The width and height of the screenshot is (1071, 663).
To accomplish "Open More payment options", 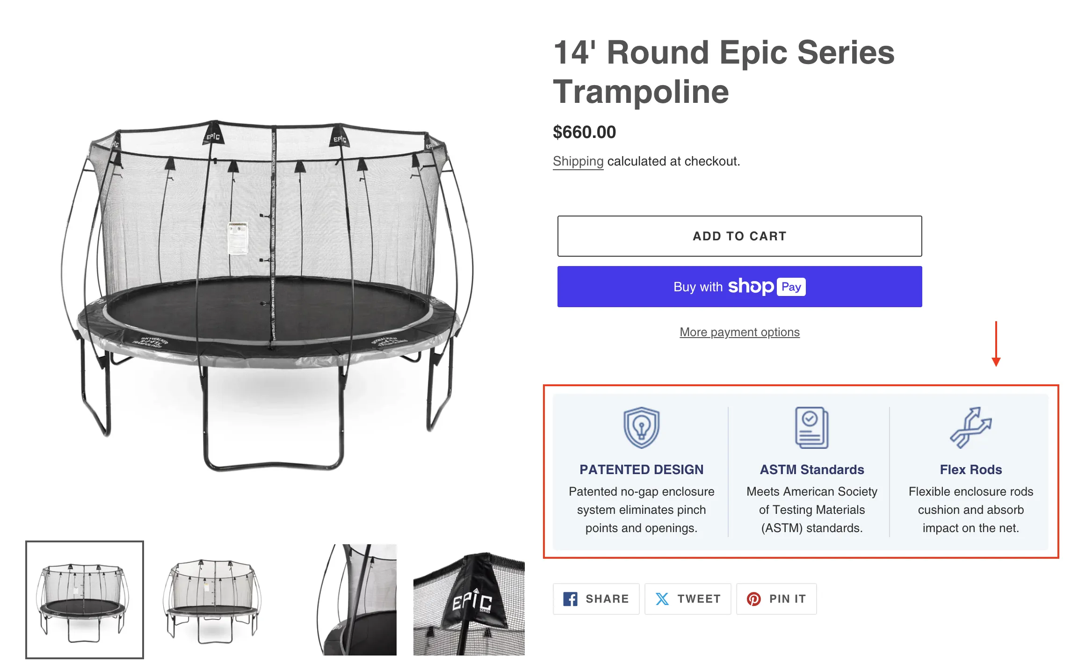I will point(739,332).
